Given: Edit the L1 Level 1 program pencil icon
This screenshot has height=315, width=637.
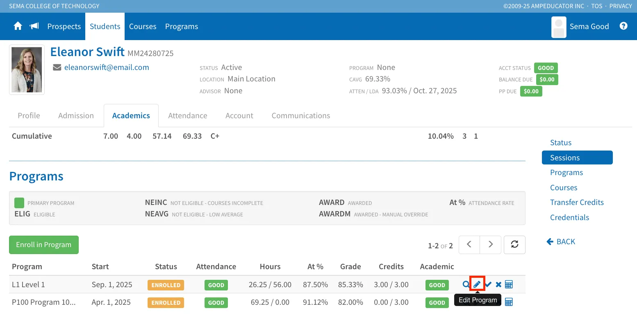Looking at the screenshot, I should click(477, 285).
